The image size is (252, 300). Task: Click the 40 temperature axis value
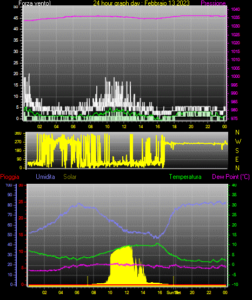[x=234, y=185]
